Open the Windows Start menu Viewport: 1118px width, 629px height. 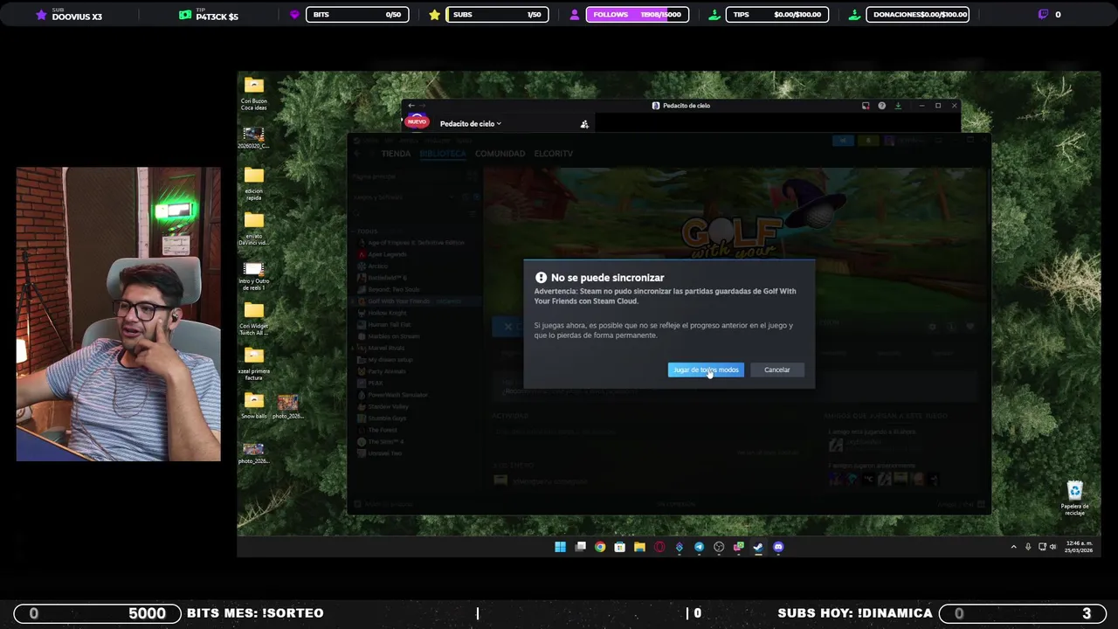point(560,547)
